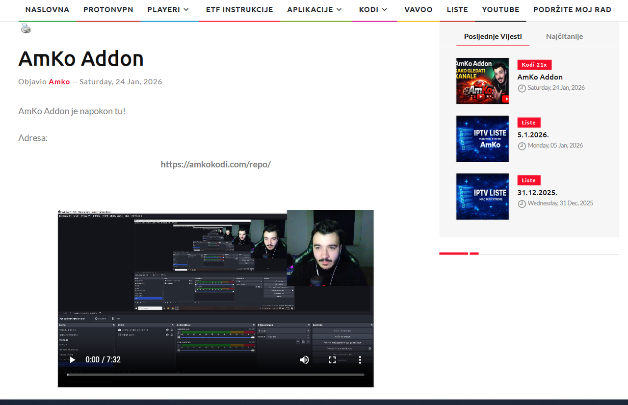Click the 'AmKo Addon je napokon tu!' text

click(72, 111)
